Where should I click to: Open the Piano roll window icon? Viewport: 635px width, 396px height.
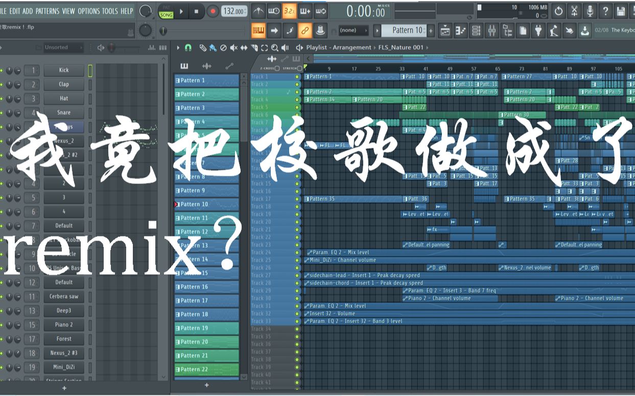tap(461, 31)
